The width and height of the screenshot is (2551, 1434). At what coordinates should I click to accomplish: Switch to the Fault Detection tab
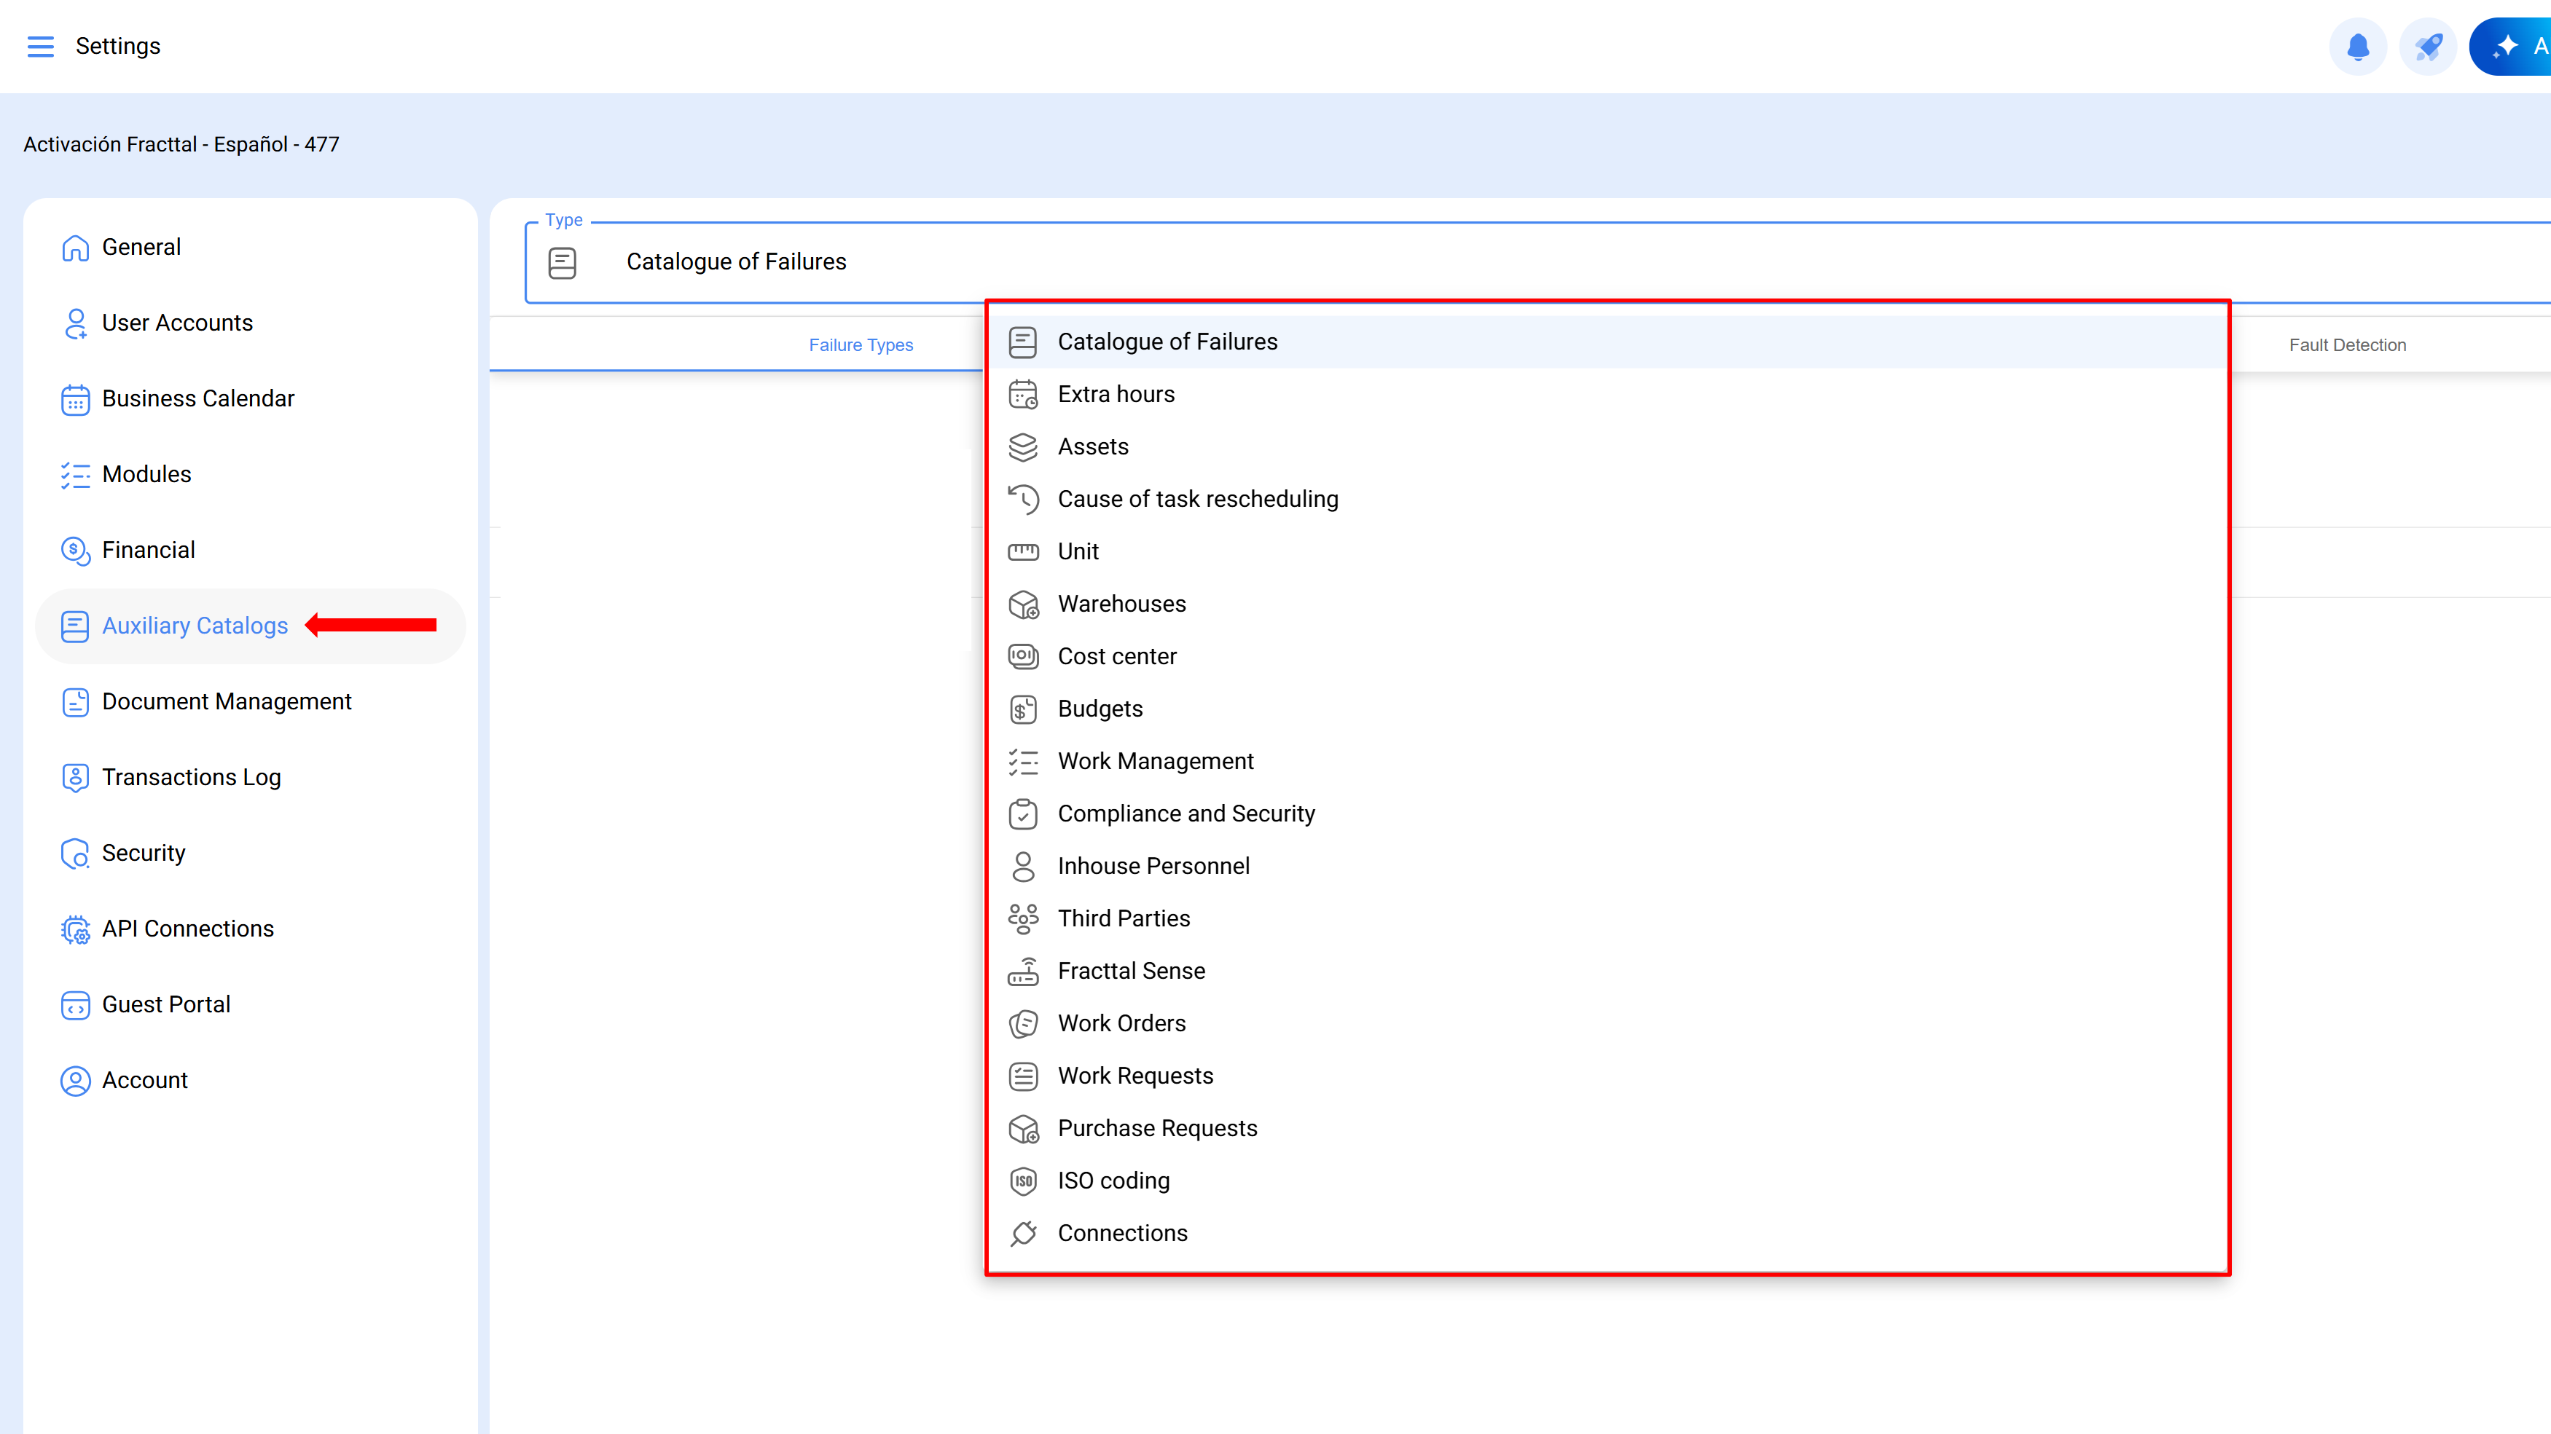2346,344
